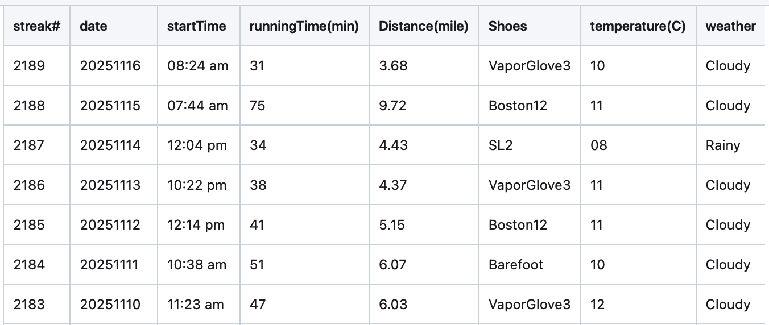Viewport: 769px width, 325px height.
Task: Select the Distance(mile) column header
Action: coord(423,26)
